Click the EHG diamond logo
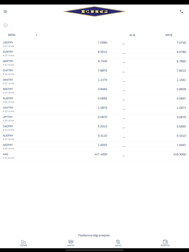189x252 pixels. (x=94, y=12)
